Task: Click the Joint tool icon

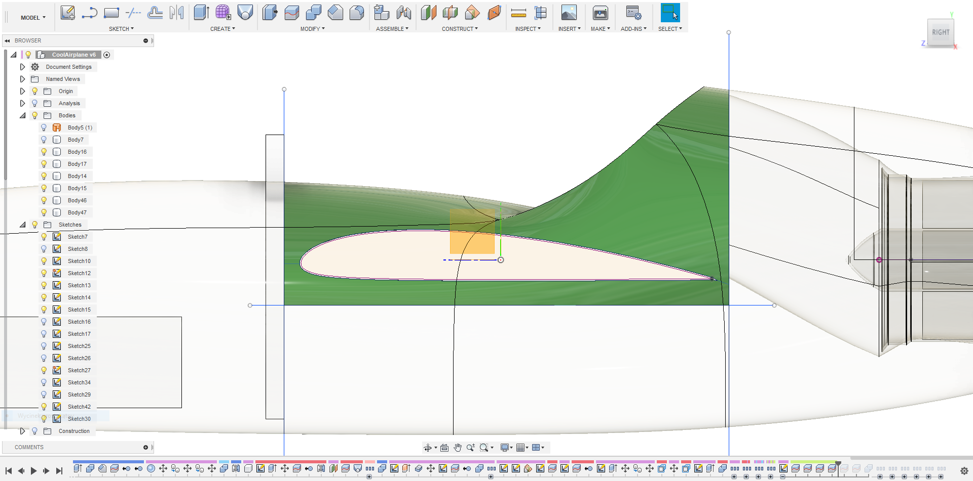Action: click(404, 13)
